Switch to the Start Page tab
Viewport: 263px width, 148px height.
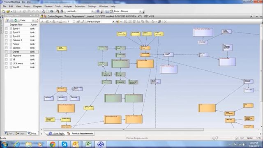56,134
